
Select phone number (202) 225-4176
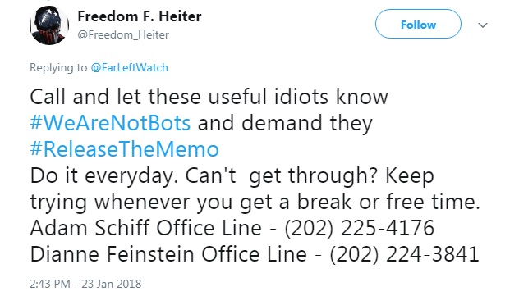[x=359, y=228]
